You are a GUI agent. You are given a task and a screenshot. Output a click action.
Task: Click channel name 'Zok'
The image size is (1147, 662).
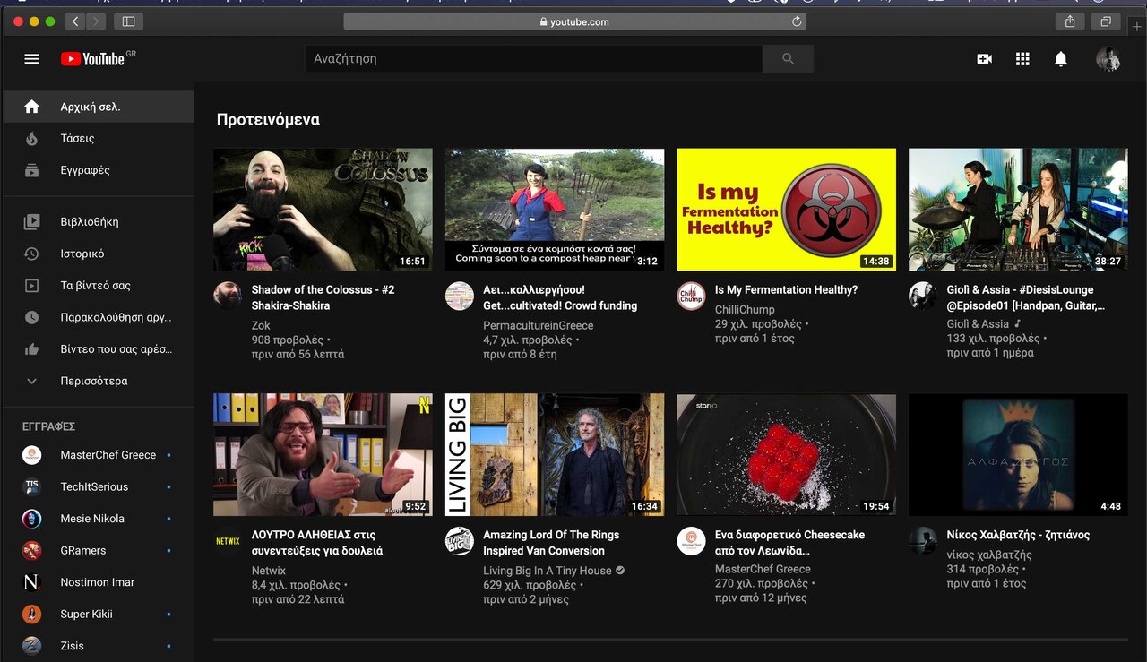coord(261,326)
